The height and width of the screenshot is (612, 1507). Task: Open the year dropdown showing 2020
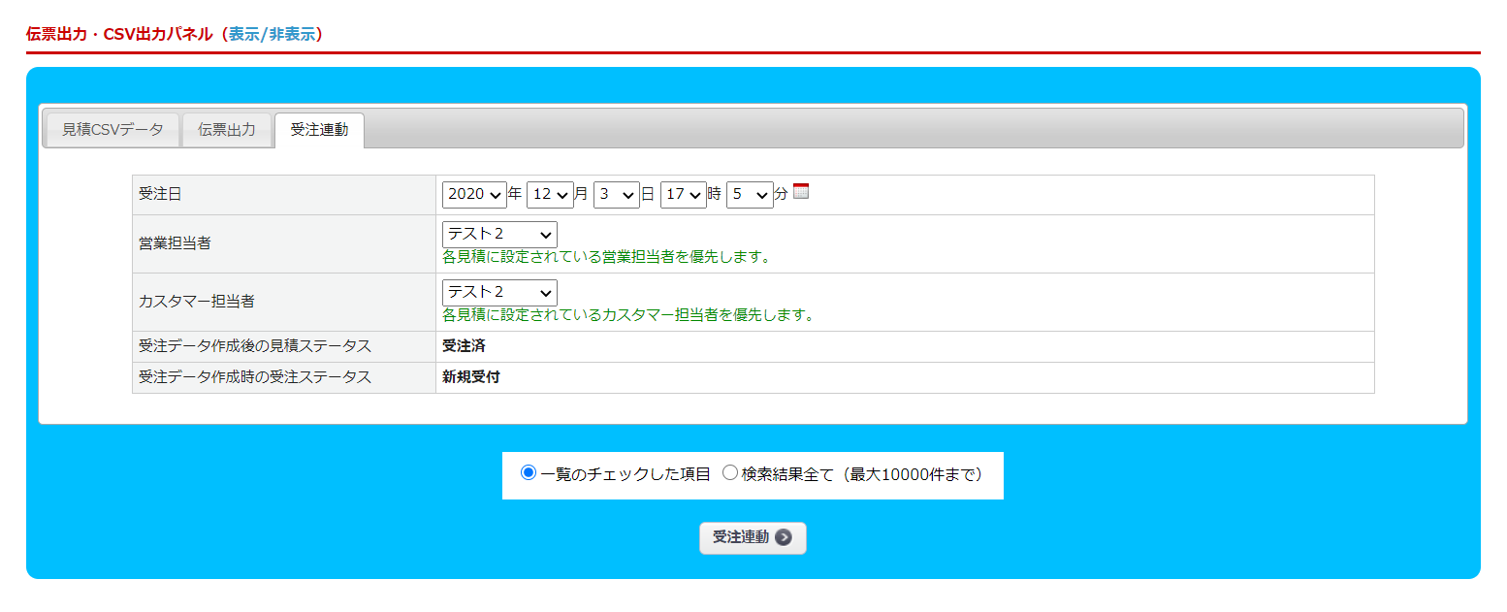[474, 194]
